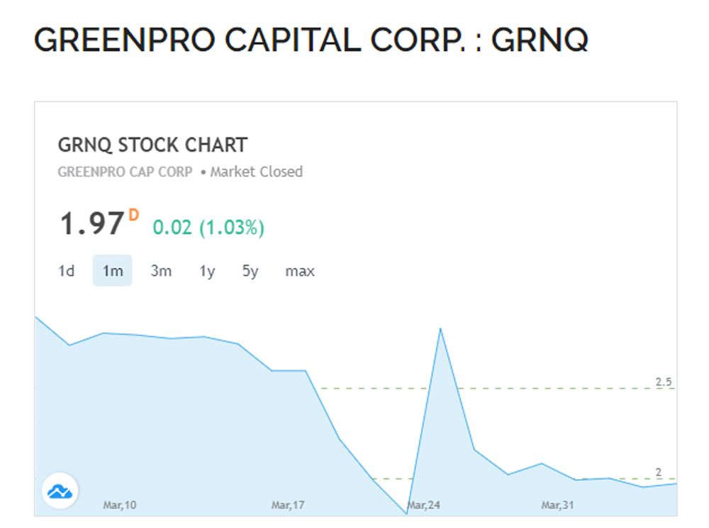Click the green 0.02 (1.03%) change value
The height and width of the screenshot is (528, 709).
point(208,228)
